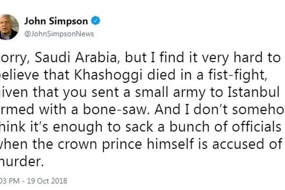Click the word accused in the tweet
This screenshot has width=285, height=190.
point(238,144)
